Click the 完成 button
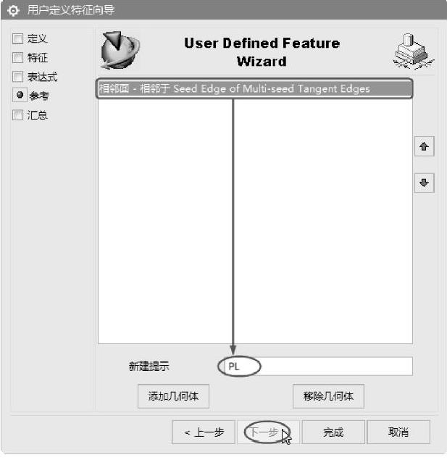This screenshot has width=447, height=460. point(333,432)
